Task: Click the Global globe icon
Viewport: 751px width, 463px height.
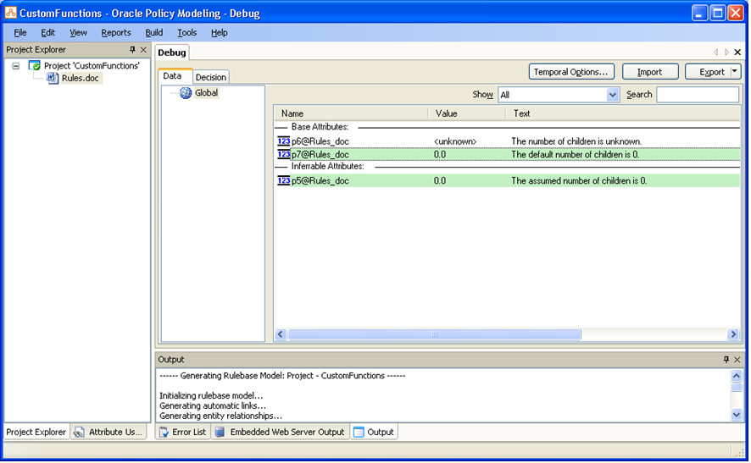Action: [x=186, y=93]
